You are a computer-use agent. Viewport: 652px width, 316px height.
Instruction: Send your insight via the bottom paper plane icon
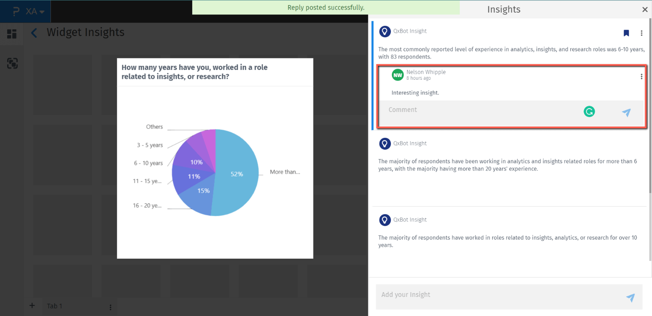pos(631,298)
